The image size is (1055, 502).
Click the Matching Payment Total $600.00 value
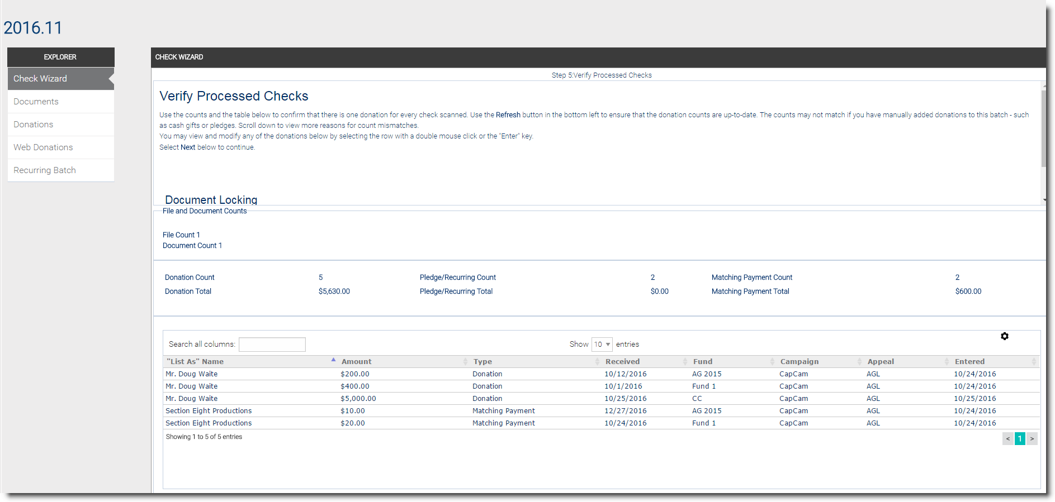pos(968,291)
